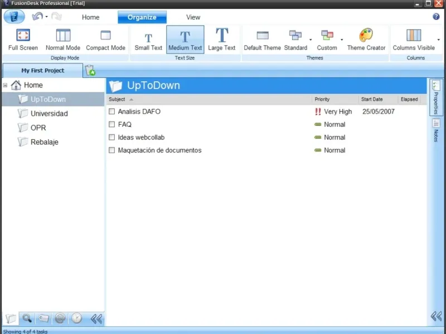The image size is (446, 334).
Task: Expand the Columns Visible dropdown
Action: (439, 40)
